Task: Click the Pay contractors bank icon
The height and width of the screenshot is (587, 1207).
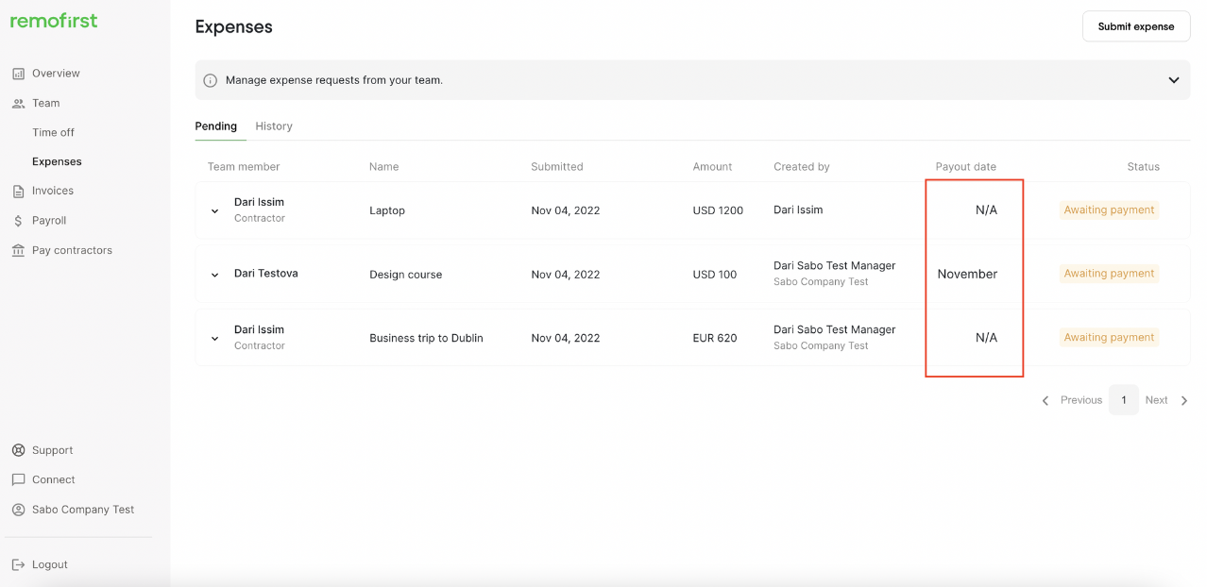Action: click(18, 251)
